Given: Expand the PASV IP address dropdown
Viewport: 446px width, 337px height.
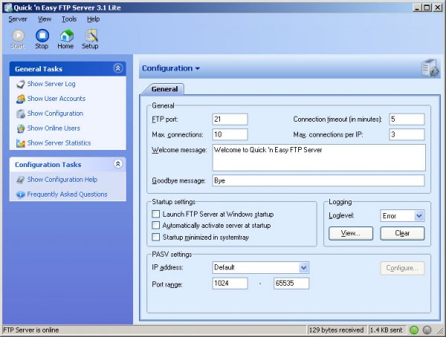Looking at the screenshot, I should coord(303,267).
